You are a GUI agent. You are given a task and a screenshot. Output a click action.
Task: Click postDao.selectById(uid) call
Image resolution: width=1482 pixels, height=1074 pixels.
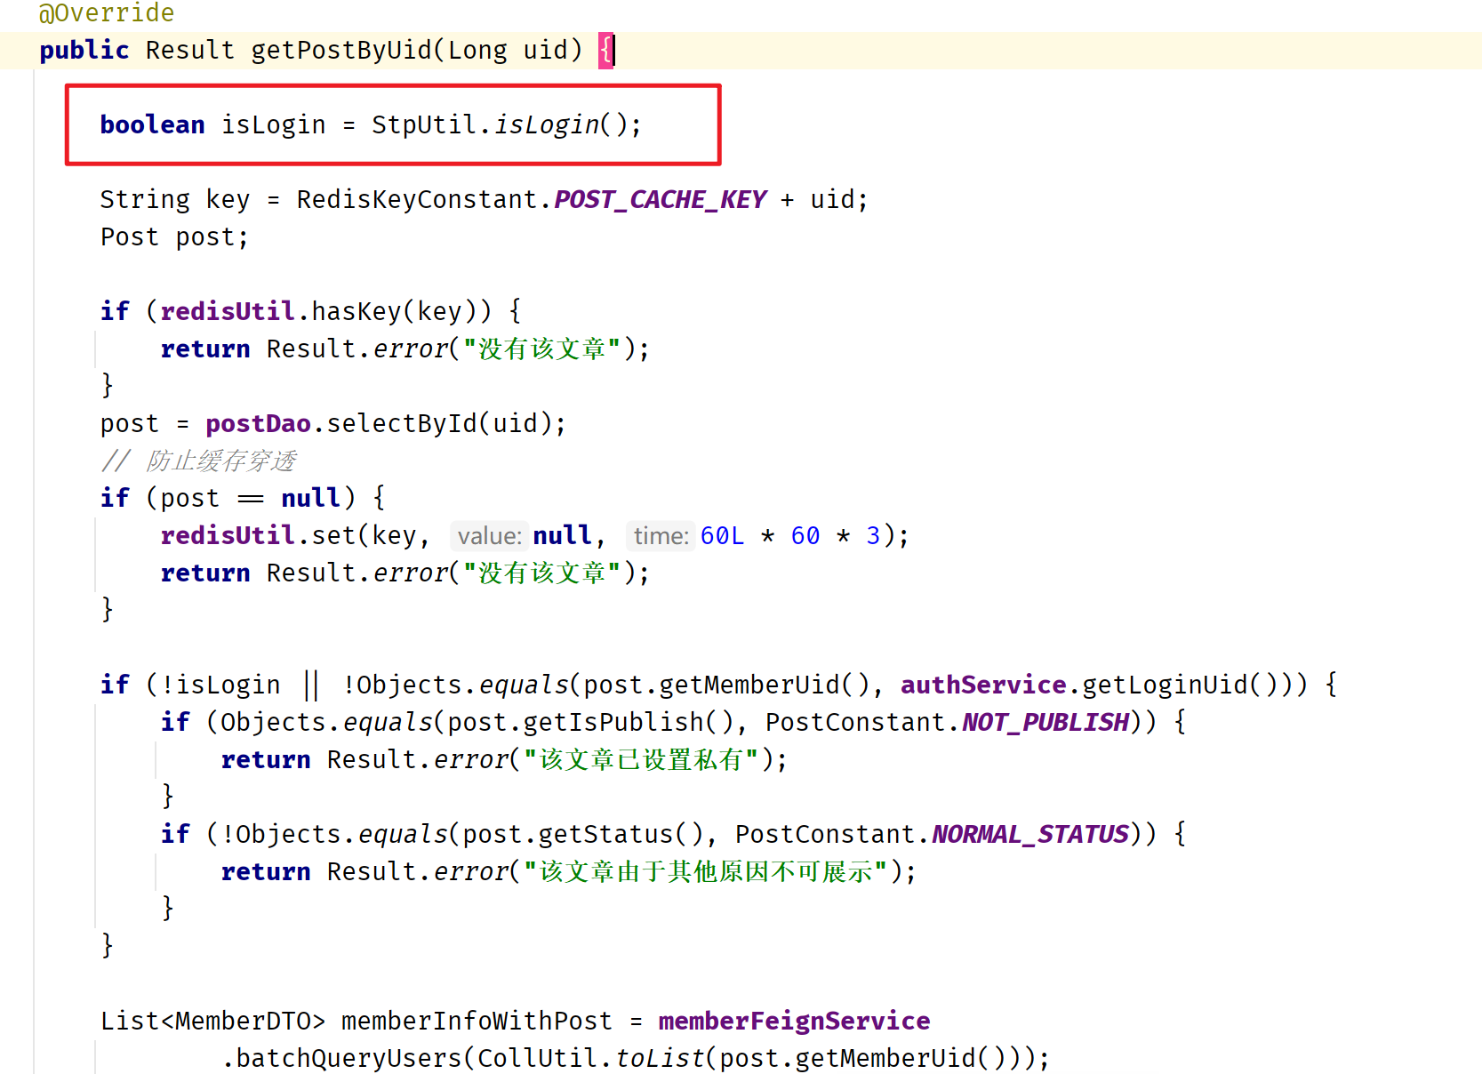380,423
